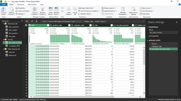181x101 pixels.
Task: Click Replace Values
Action: (x=85, y=14)
